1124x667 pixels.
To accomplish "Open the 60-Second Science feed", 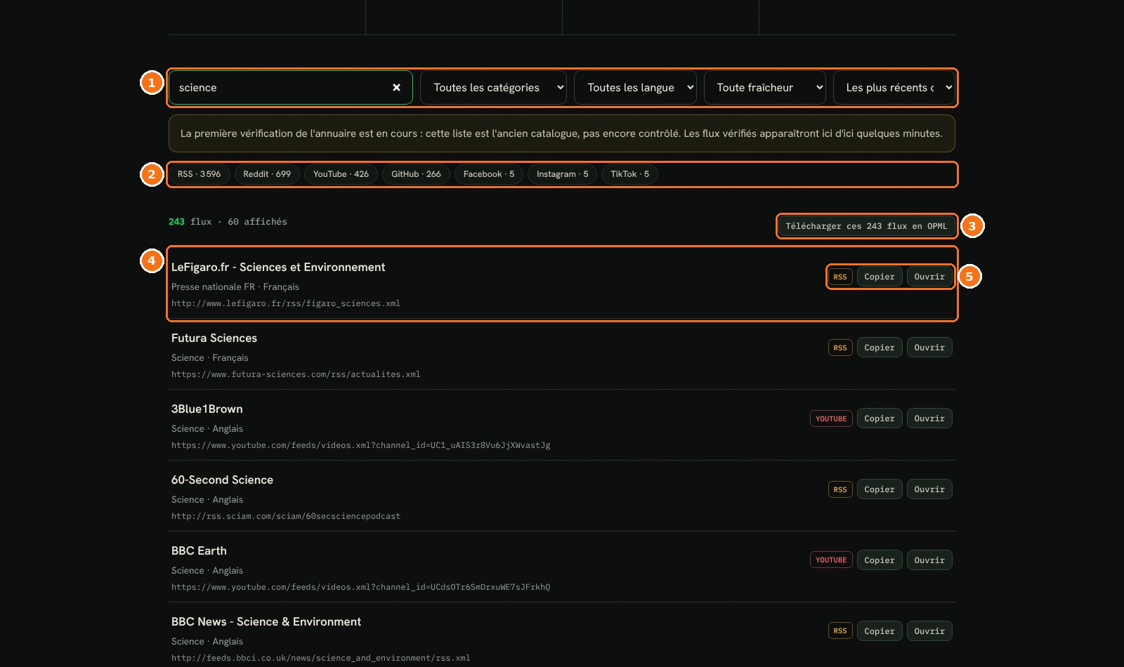I will pos(929,489).
